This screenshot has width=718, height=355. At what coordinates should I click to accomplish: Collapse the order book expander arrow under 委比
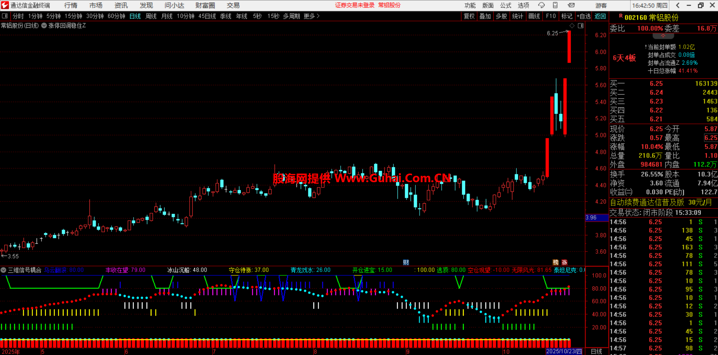pyautogui.click(x=663, y=36)
